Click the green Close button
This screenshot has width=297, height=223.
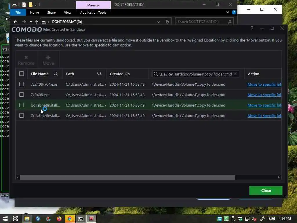pyautogui.click(x=266, y=190)
